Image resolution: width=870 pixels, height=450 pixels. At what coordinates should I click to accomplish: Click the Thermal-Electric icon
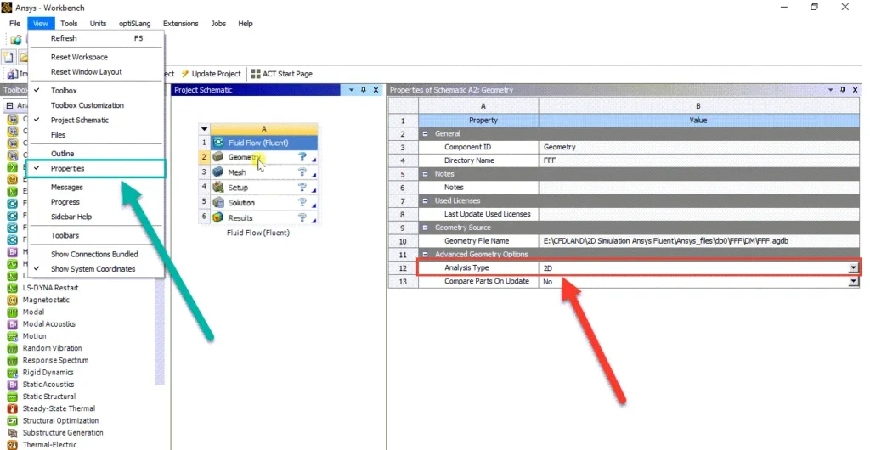coord(12,445)
